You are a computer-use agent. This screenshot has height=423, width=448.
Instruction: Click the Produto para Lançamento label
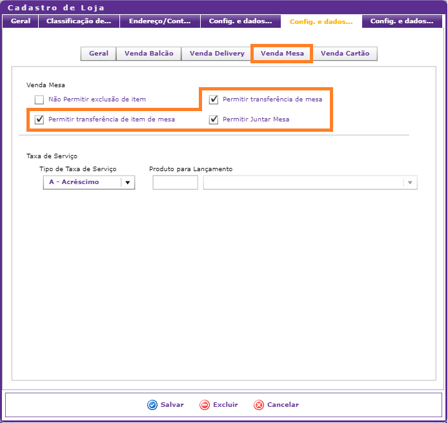pyautogui.click(x=191, y=169)
